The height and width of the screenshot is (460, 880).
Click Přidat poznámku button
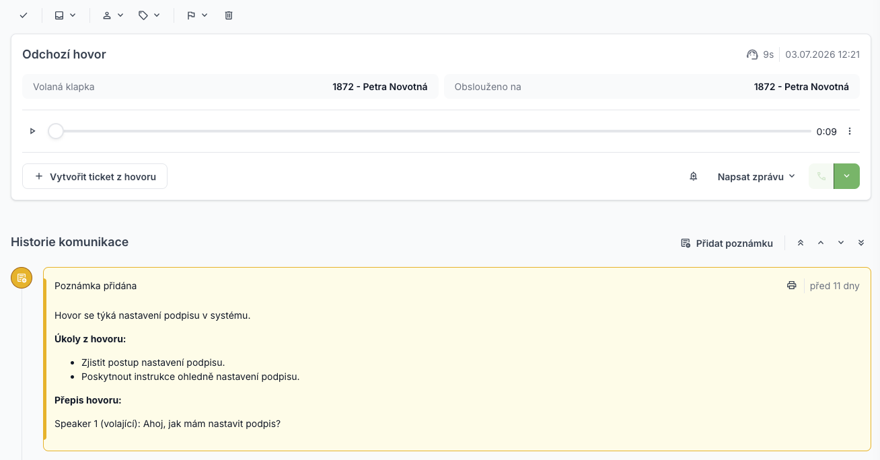pos(727,243)
